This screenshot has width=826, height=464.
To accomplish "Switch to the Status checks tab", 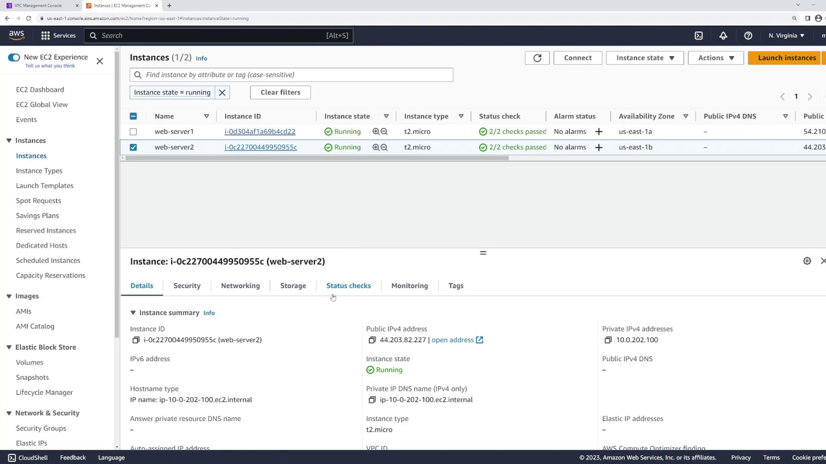I will pyautogui.click(x=348, y=286).
